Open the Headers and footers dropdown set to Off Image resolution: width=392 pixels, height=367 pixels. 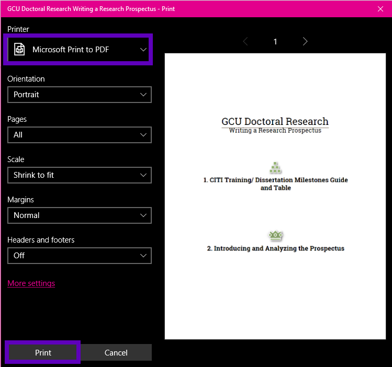[80, 256]
